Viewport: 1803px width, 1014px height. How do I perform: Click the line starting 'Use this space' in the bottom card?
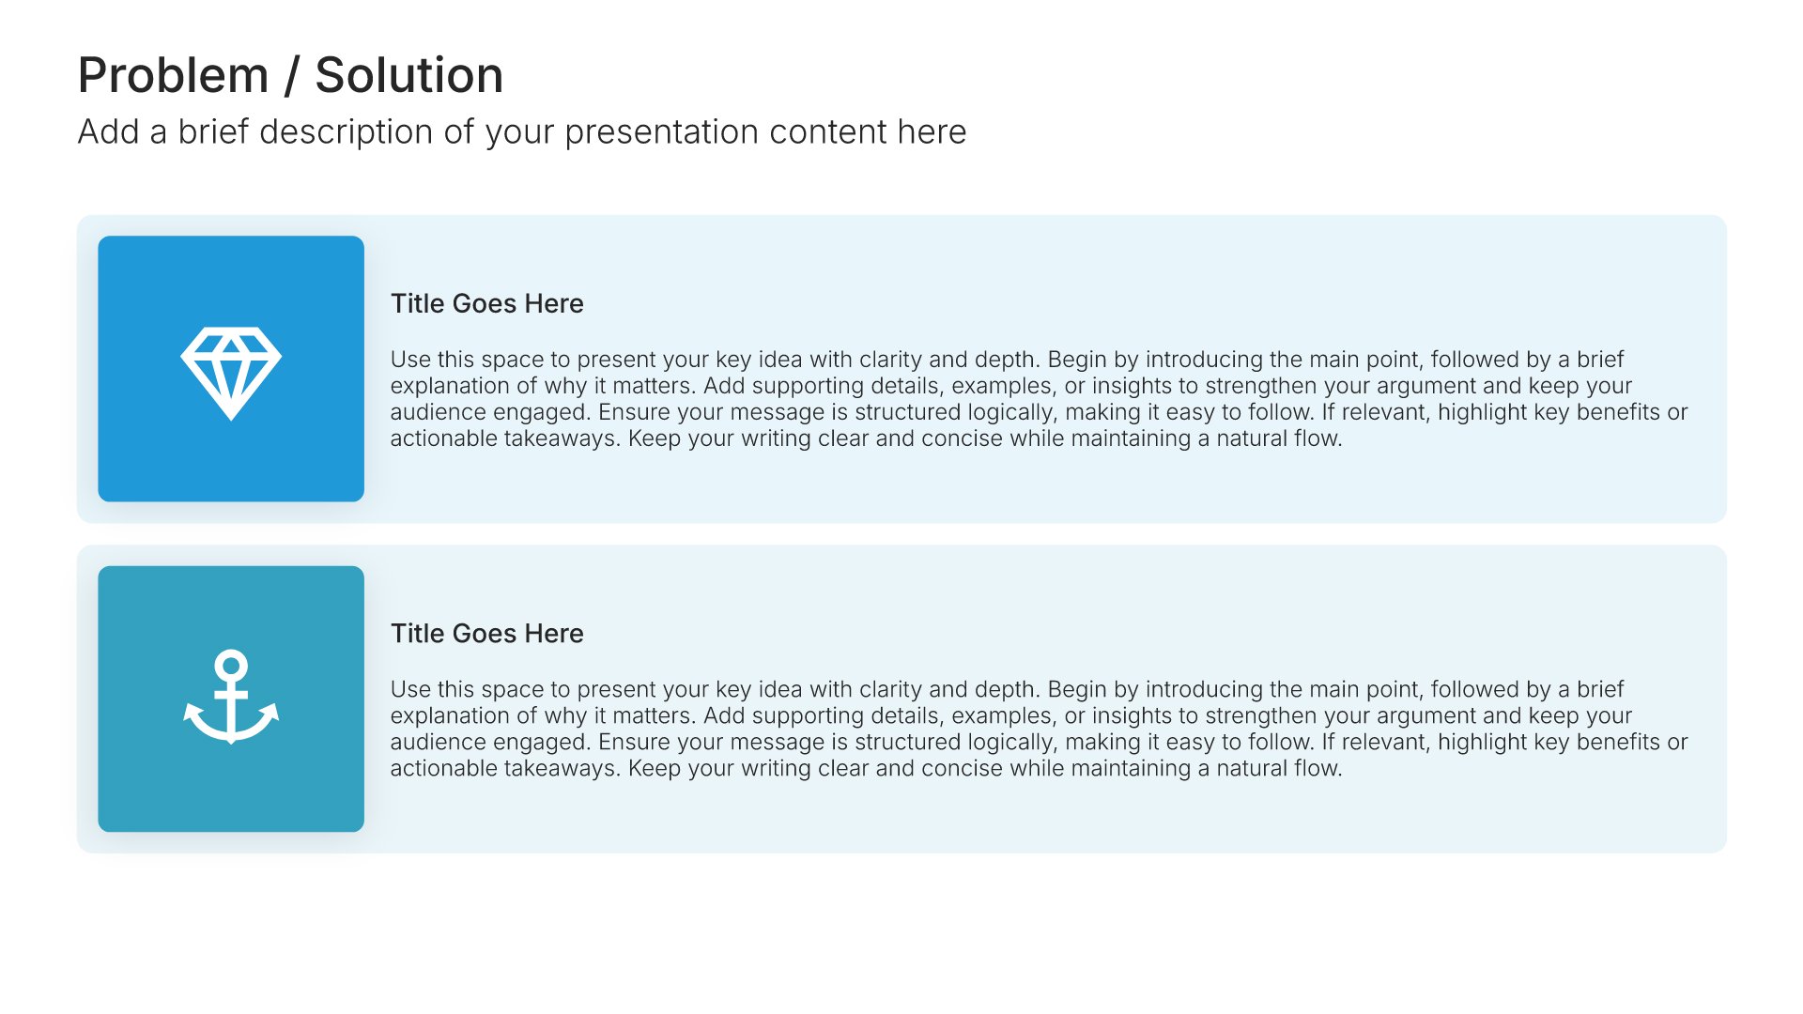click(x=1007, y=689)
